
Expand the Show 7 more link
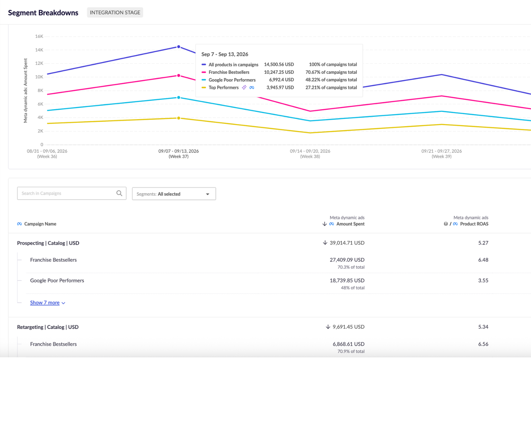(48, 303)
